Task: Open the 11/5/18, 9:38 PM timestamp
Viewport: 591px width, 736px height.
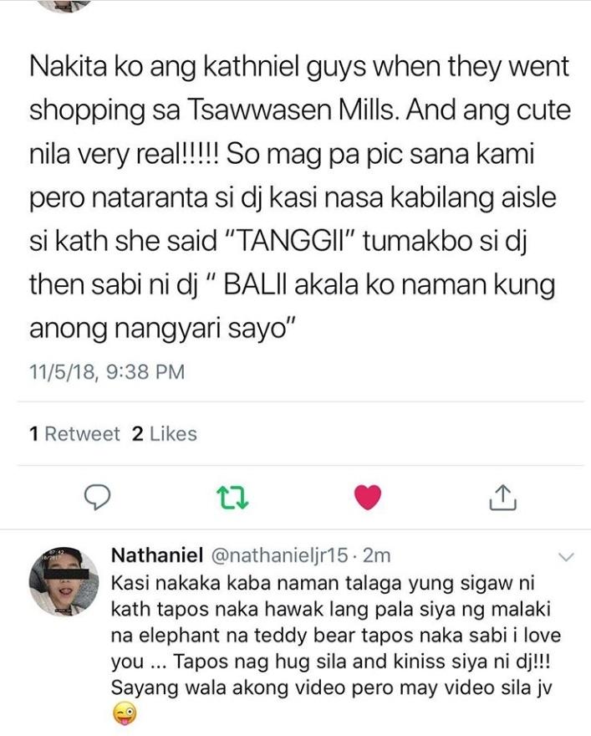Action: point(107,371)
